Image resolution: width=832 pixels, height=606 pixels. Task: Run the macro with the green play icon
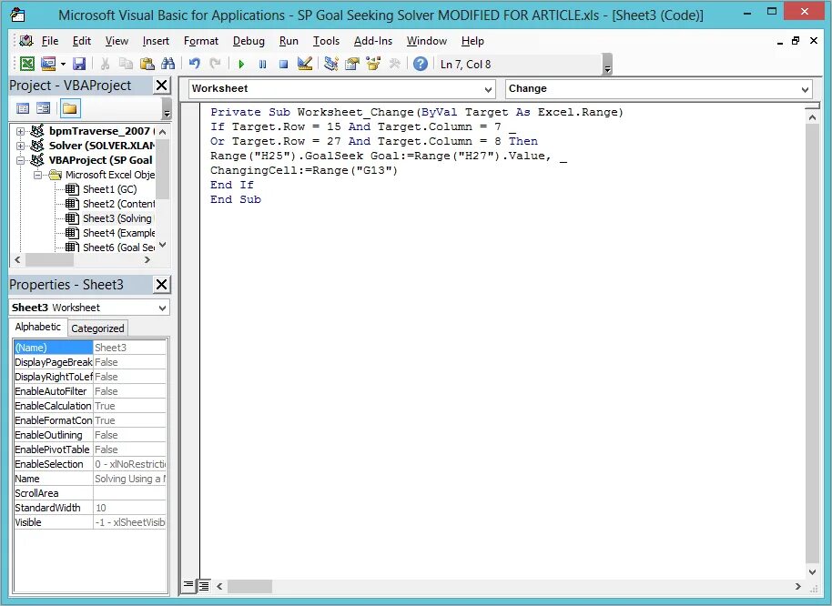241,65
